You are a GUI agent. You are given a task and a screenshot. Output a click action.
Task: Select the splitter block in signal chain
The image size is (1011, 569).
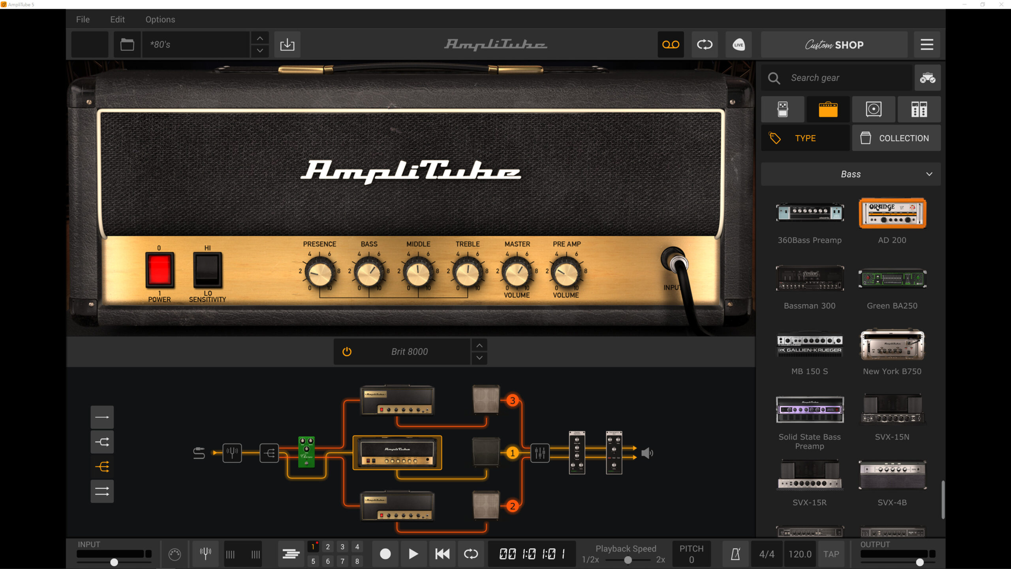point(269,453)
